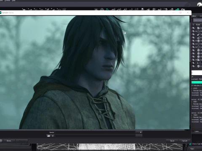Click the Scene pane filter text field
This screenshot has height=151, width=202.
pyautogui.click(x=197, y=21)
